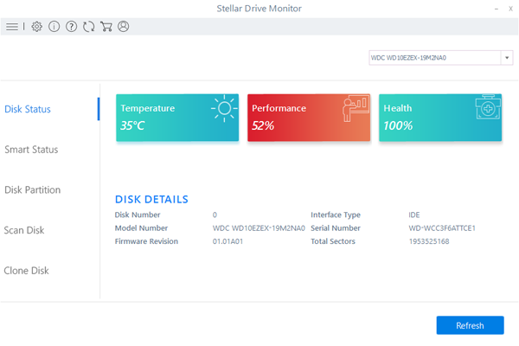Open the user account icon
This screenshot has width=519, height=346.
coord(123,27)
